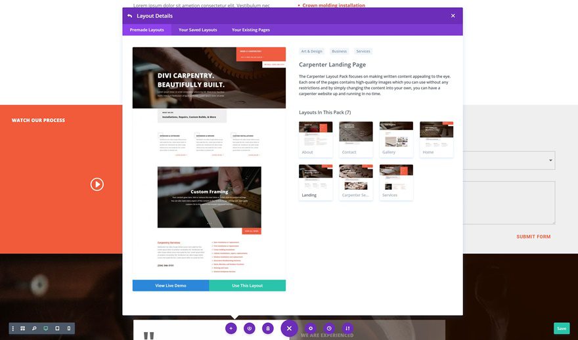578x340 pixels.
Task: Select the Business category tag
Action: (x=339, y=51)
